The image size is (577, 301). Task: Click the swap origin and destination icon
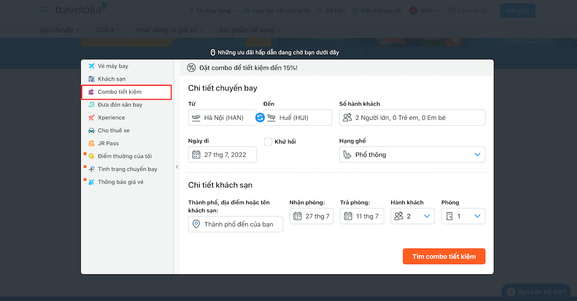(x=260, y=118)
